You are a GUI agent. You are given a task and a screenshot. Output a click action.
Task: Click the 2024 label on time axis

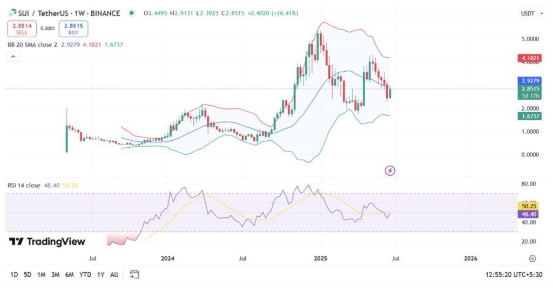click(x=167, y=258)
